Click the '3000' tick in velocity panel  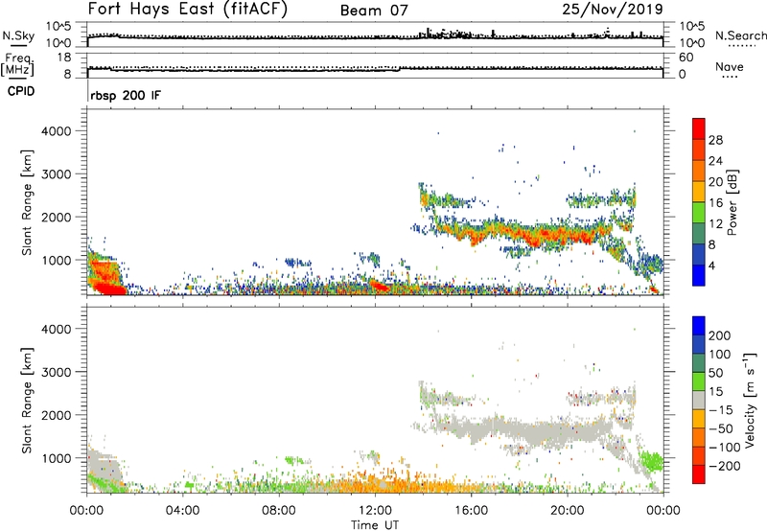tap(57, 372)
